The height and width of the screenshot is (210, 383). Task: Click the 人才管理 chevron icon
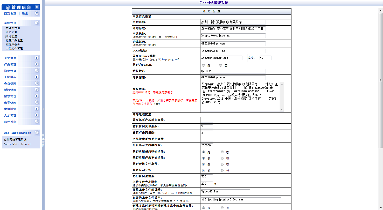[37, 115]
